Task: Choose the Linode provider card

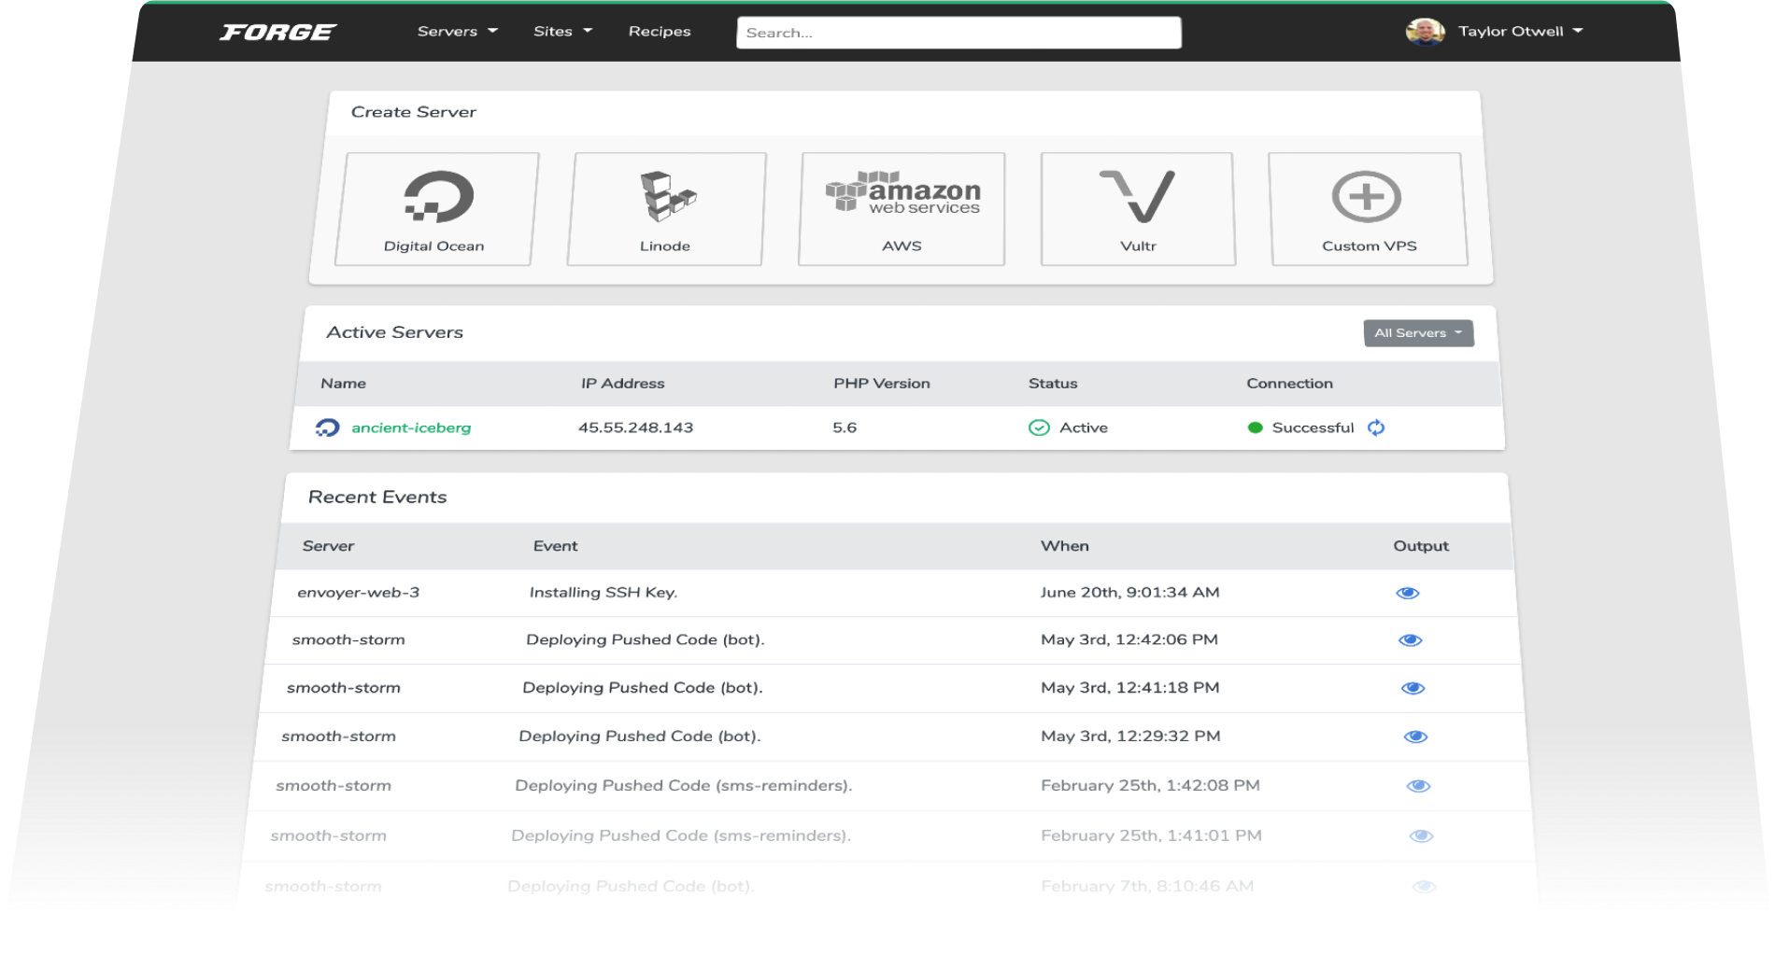Action: point(666,209)
